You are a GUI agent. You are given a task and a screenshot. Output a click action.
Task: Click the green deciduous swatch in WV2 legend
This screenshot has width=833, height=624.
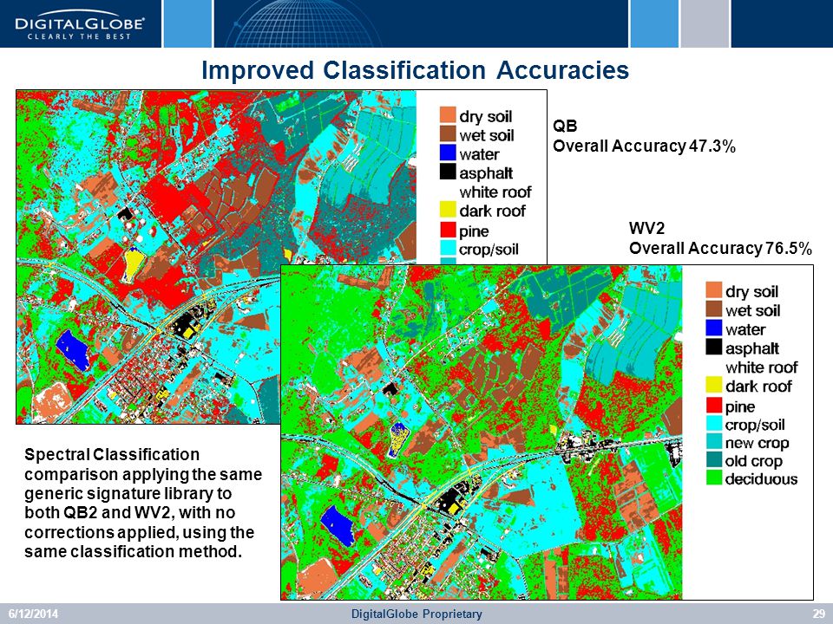coord(714,478)
